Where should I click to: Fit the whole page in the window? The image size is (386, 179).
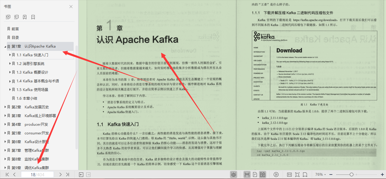click(297, 175)
